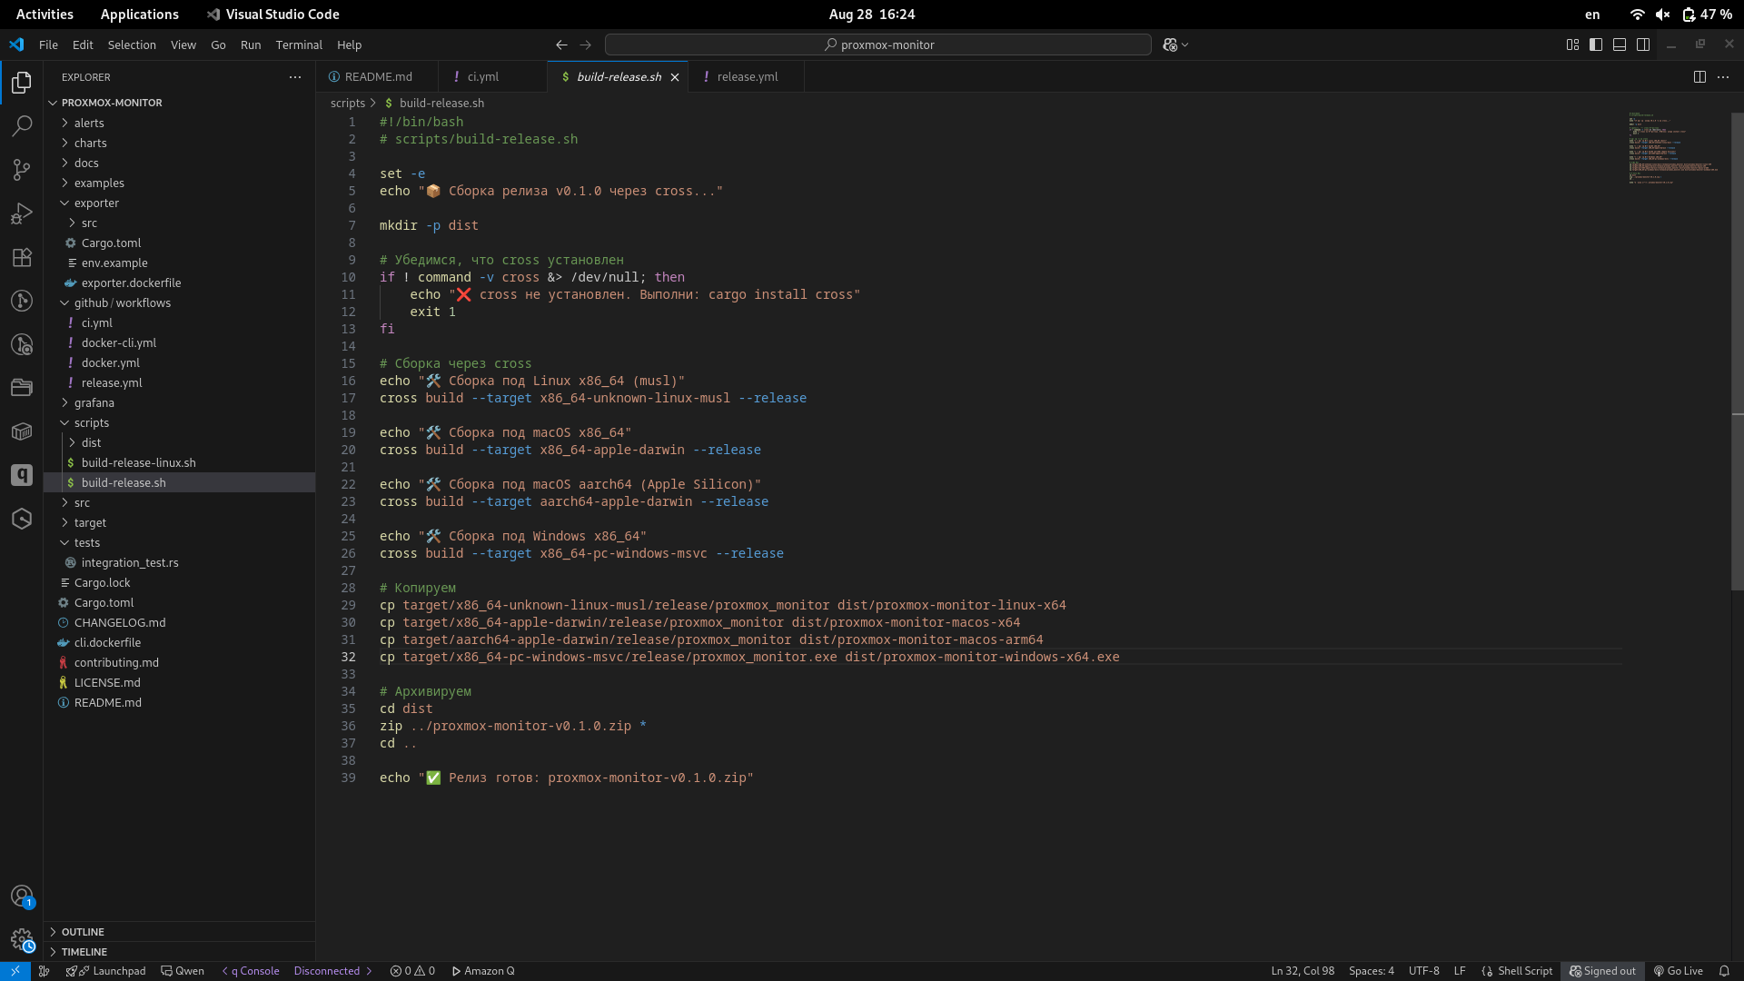The height and width of the screenshot is (981, 1744).
Task: Close the build-release.sh tab
Action: point(675,77)
